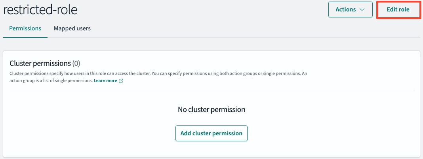Click the word 'Actions' in the dropdown
423x159 pixels.
click(x=346, y=9)
